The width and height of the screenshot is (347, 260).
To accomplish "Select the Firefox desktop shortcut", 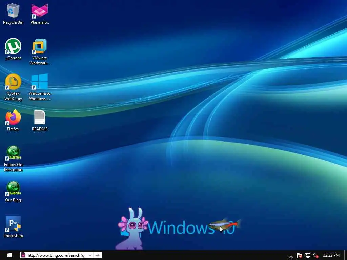I will [13, 120].
